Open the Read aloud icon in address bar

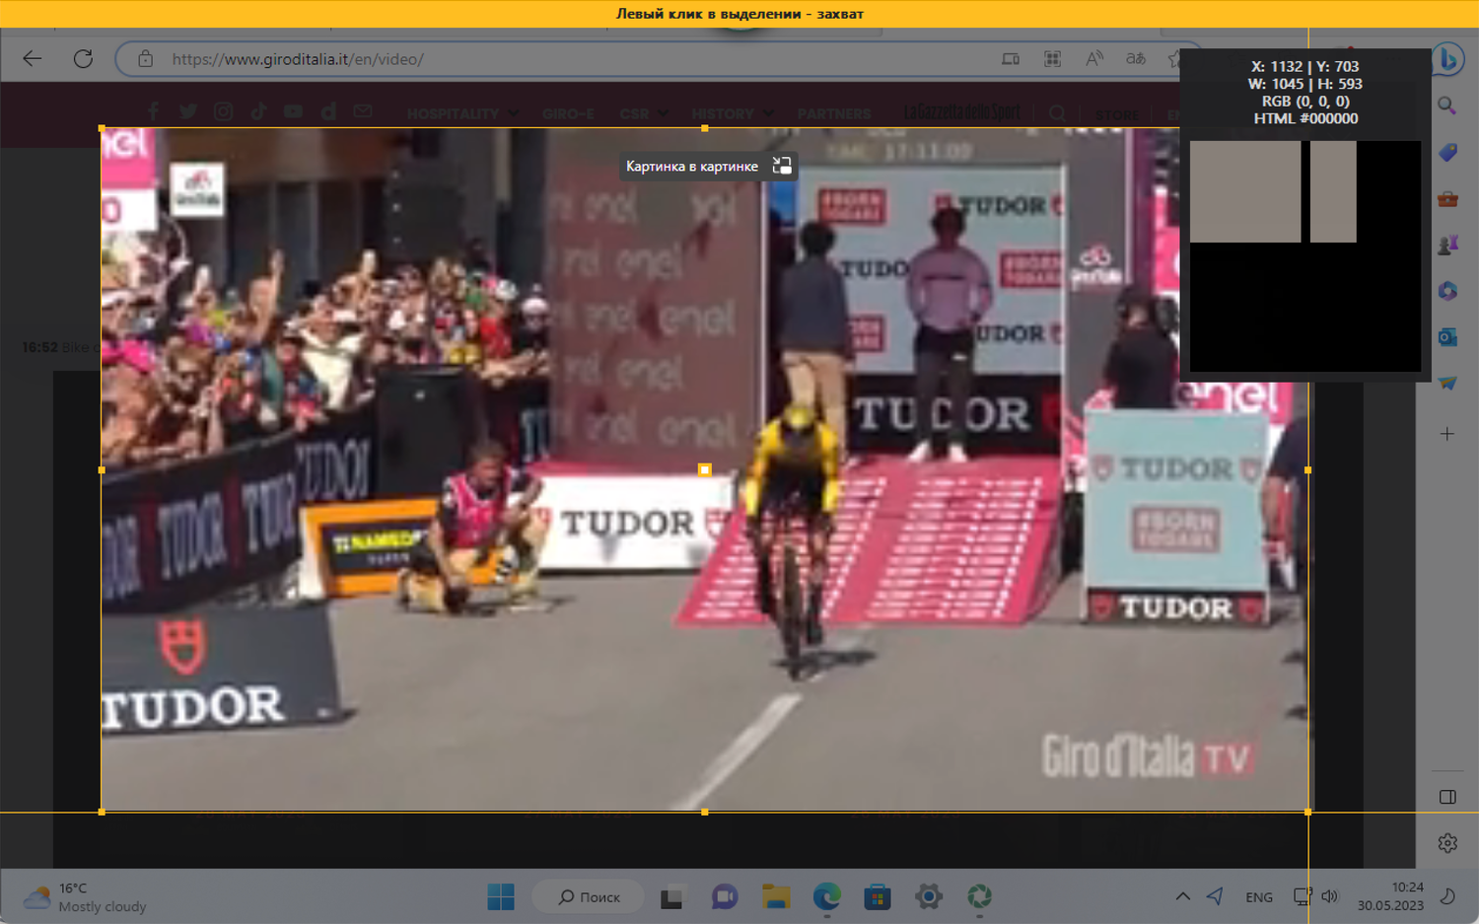coord(1094,59)
